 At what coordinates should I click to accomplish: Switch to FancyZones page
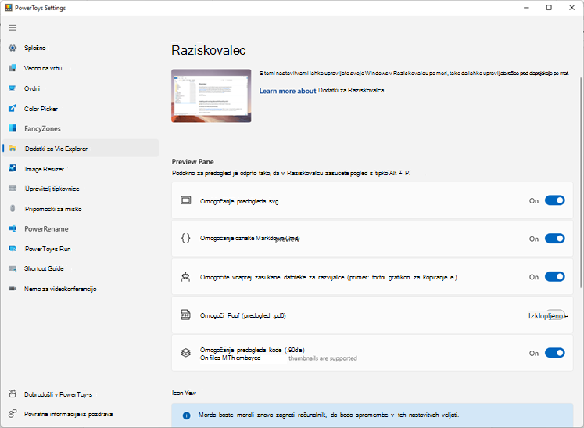point(81,128)
